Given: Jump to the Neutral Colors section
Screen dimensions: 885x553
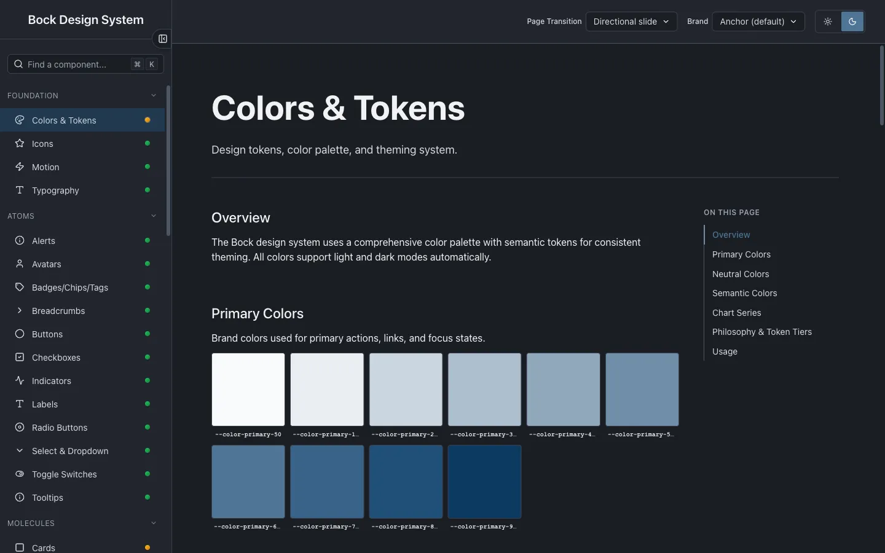Looking at the screenshot, I should (741, 274).
